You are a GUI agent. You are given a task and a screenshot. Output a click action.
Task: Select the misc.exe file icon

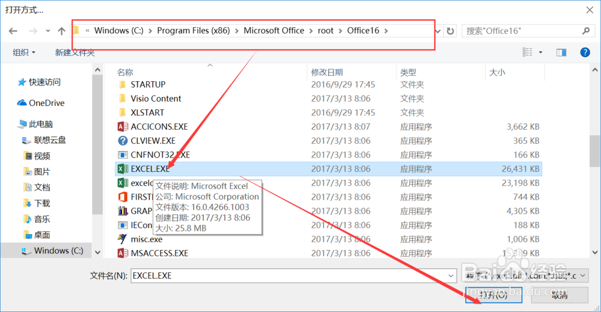click(123, 239)
